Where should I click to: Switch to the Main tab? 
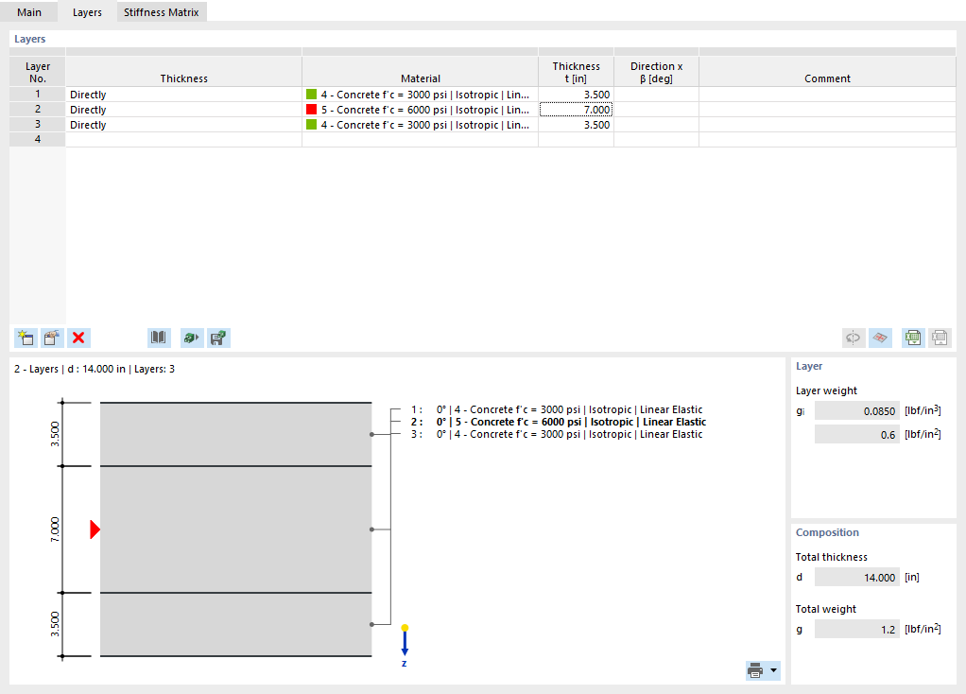click(29, 12)
